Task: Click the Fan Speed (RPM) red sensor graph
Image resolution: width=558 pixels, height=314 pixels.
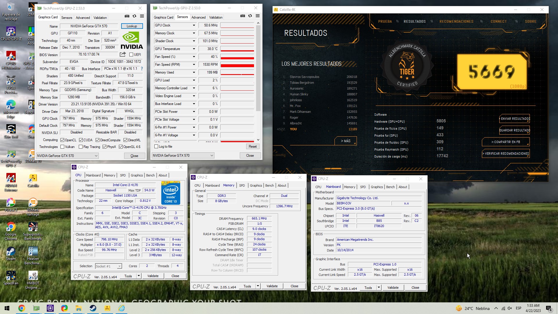Action: pyautogui.click(x=237, y=65)
